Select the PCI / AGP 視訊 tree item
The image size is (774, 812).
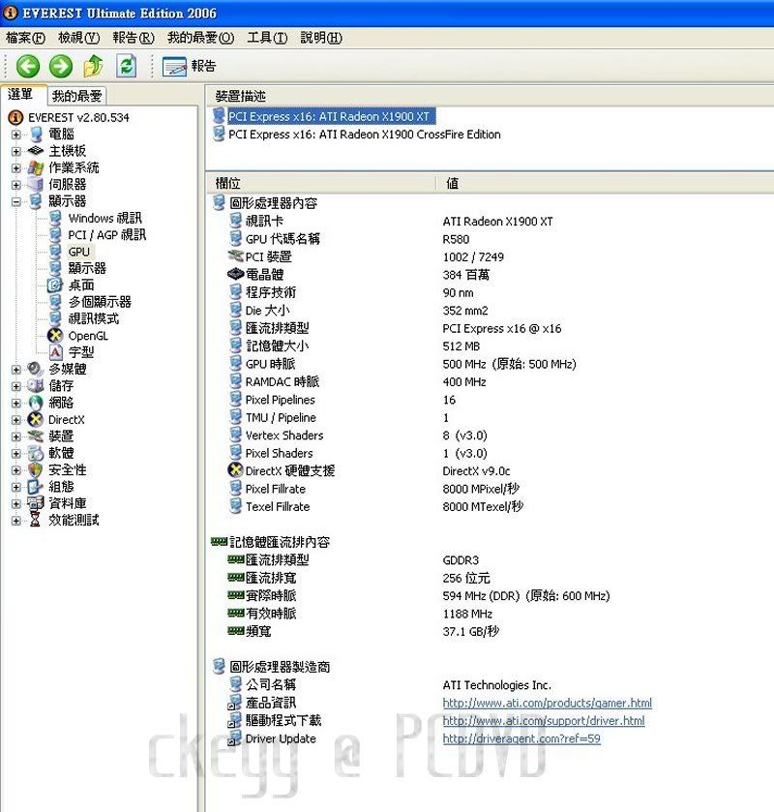107,235
